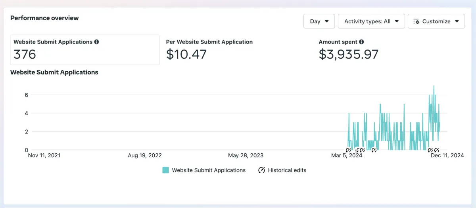Screen dimensions: 476x208
Task: Click the Customize settings icon
Action: [416, 21]
